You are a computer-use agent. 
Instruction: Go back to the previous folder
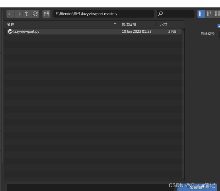coord(10,14)
